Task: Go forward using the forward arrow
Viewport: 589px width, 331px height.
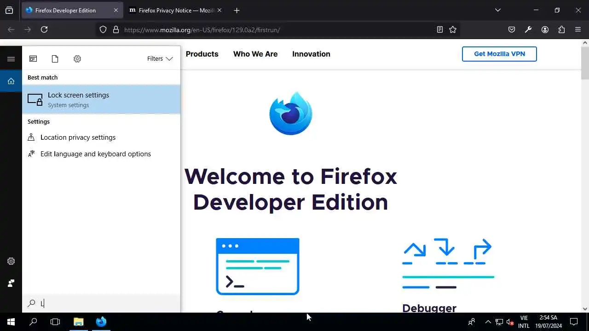Action: click(x=28, y=29)
